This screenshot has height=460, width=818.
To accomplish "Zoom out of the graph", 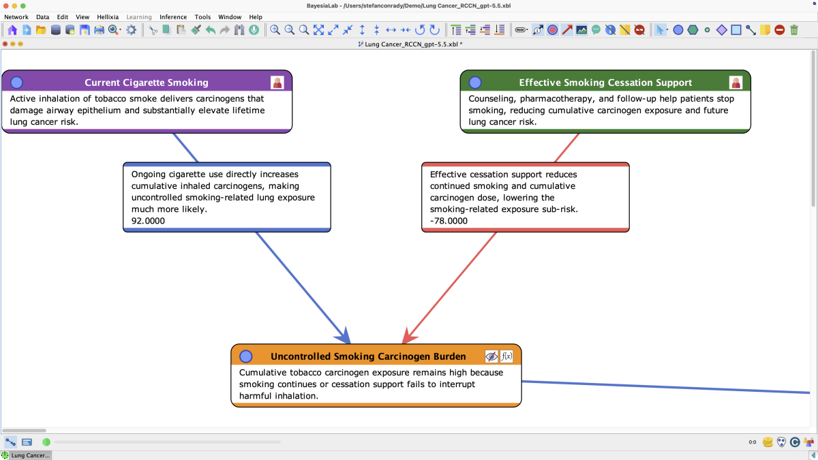I will coord(290,30).
